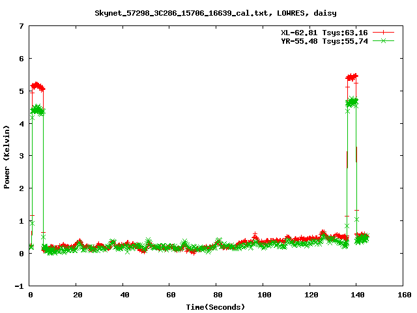Click the x-axis tick label 120

[x=311, y=295]
